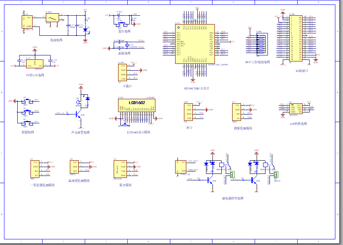The height and width of the screenshot is (245, 343).
Task: Select the PNP transistor driven by P1.6
Action: (210, 180)
